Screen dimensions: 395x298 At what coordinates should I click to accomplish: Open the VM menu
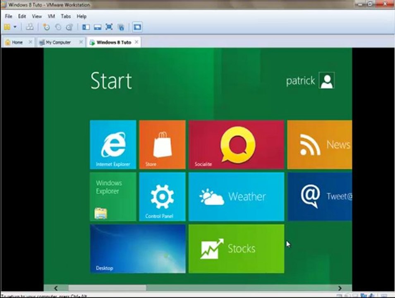pos(51,16)
